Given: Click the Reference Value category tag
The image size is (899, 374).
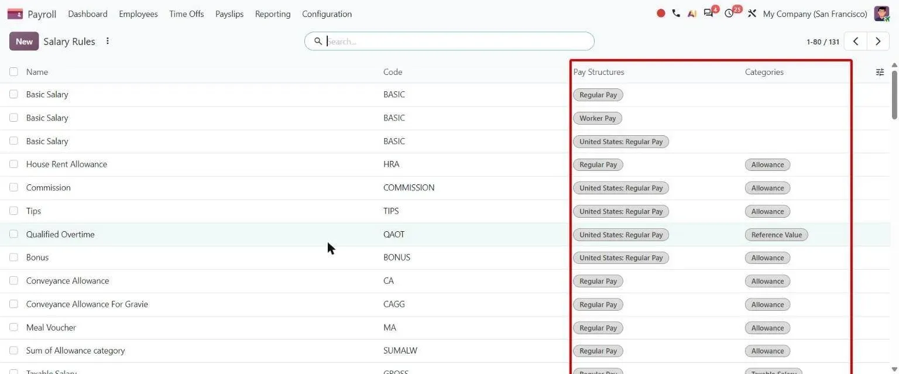Looking at the screenshot, I should pos(776,235).
